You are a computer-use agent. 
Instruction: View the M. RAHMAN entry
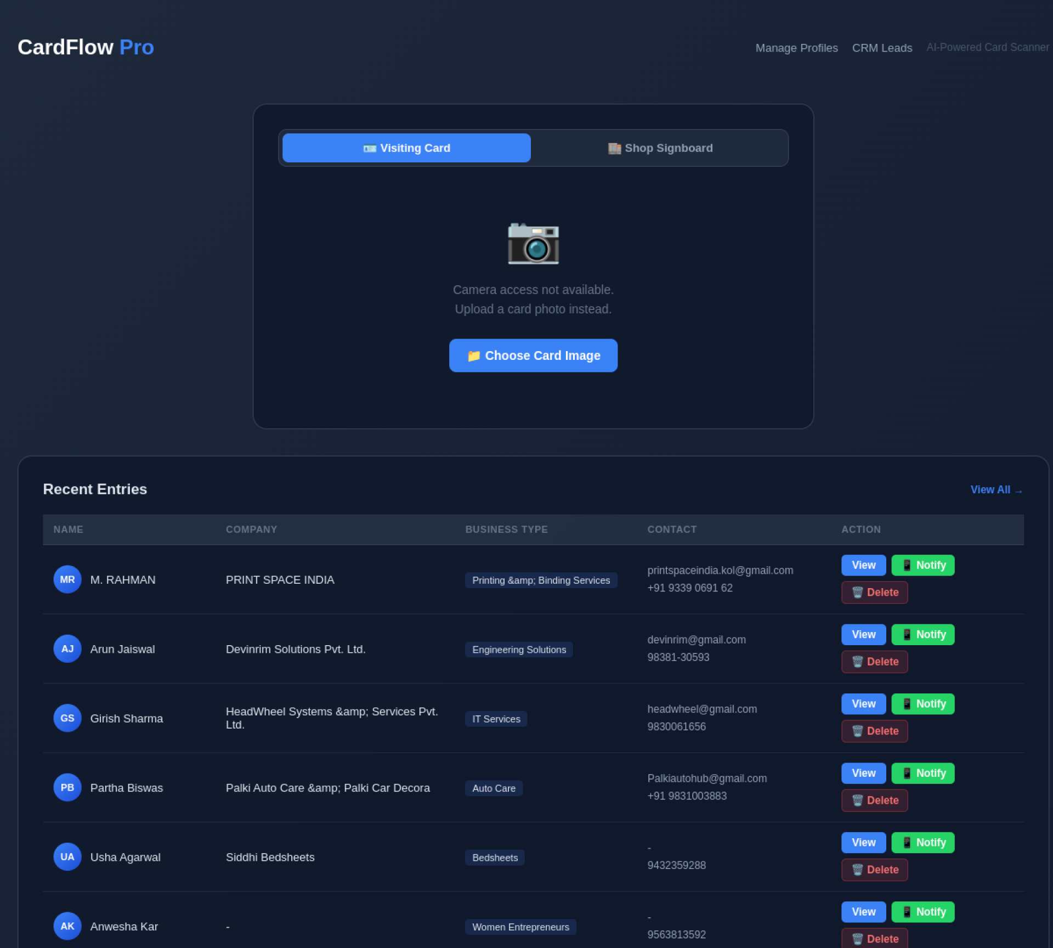863,565
